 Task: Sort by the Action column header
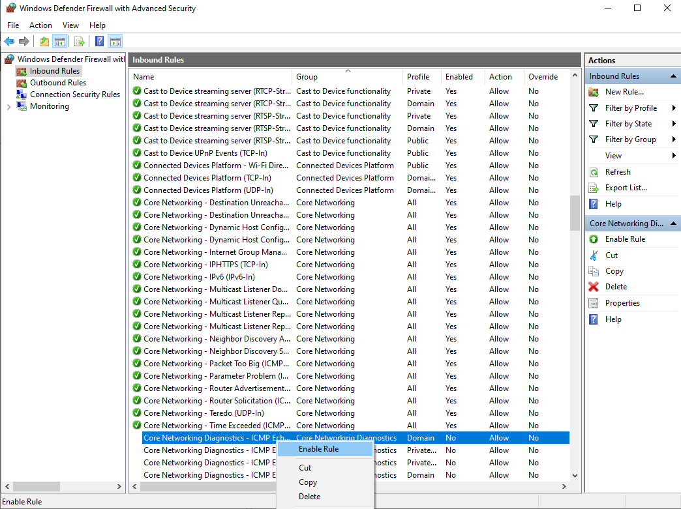click(x=504, y=77)
